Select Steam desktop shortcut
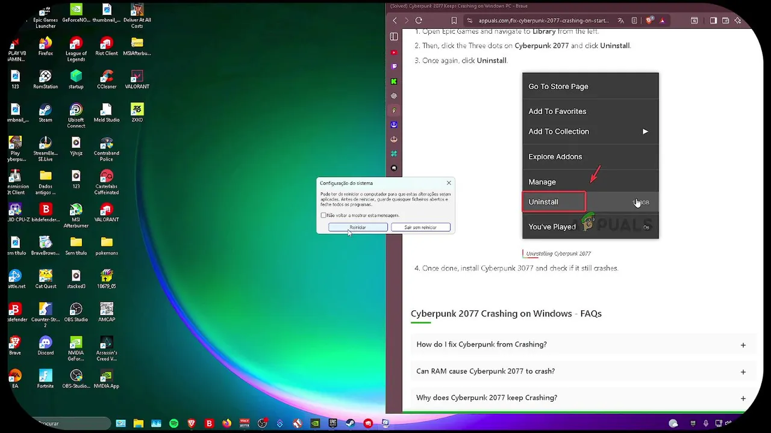 (45, 113)
